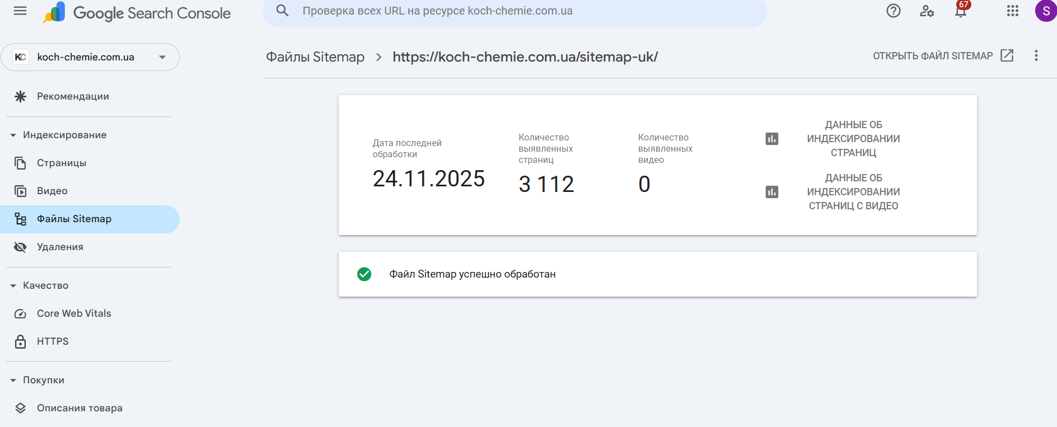
Task: Open Core Web Vitals report
Action: coord(90,313)
